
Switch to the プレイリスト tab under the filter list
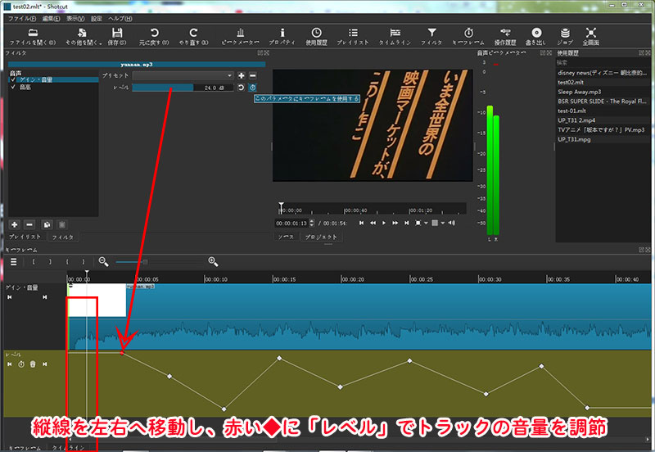click(x=25, y=237)
